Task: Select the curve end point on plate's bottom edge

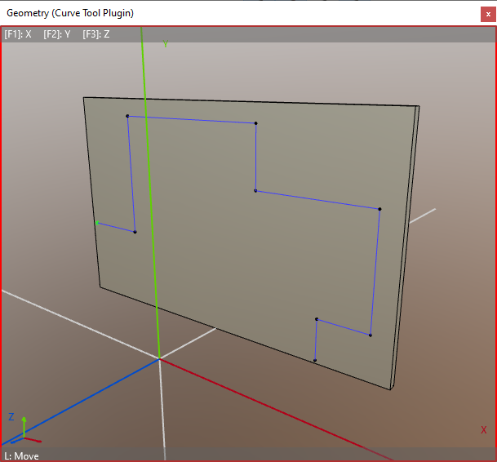Action: (x=315, y=360)
